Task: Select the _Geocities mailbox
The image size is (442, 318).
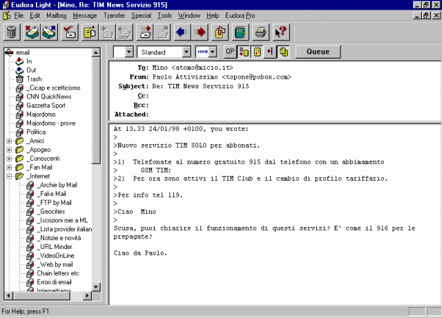Action: point(52,212)
